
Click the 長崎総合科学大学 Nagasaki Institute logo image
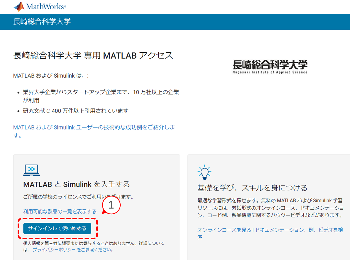[x=270, y=67]
